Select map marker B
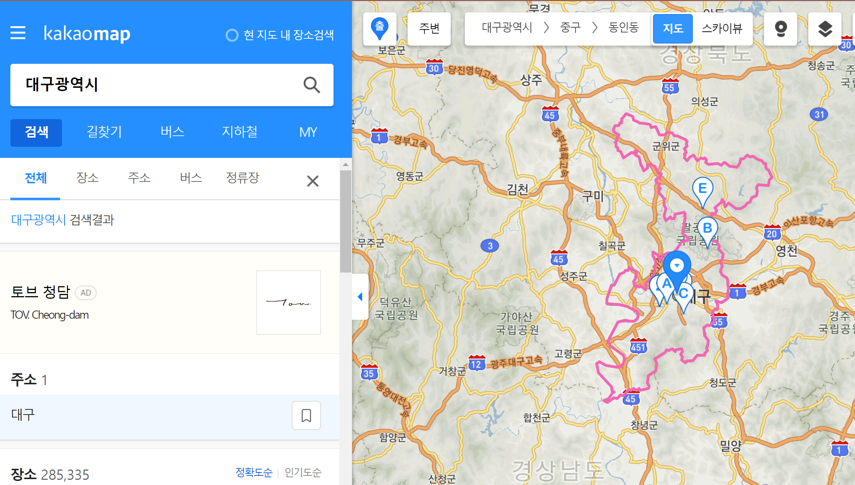 point(707,229)
